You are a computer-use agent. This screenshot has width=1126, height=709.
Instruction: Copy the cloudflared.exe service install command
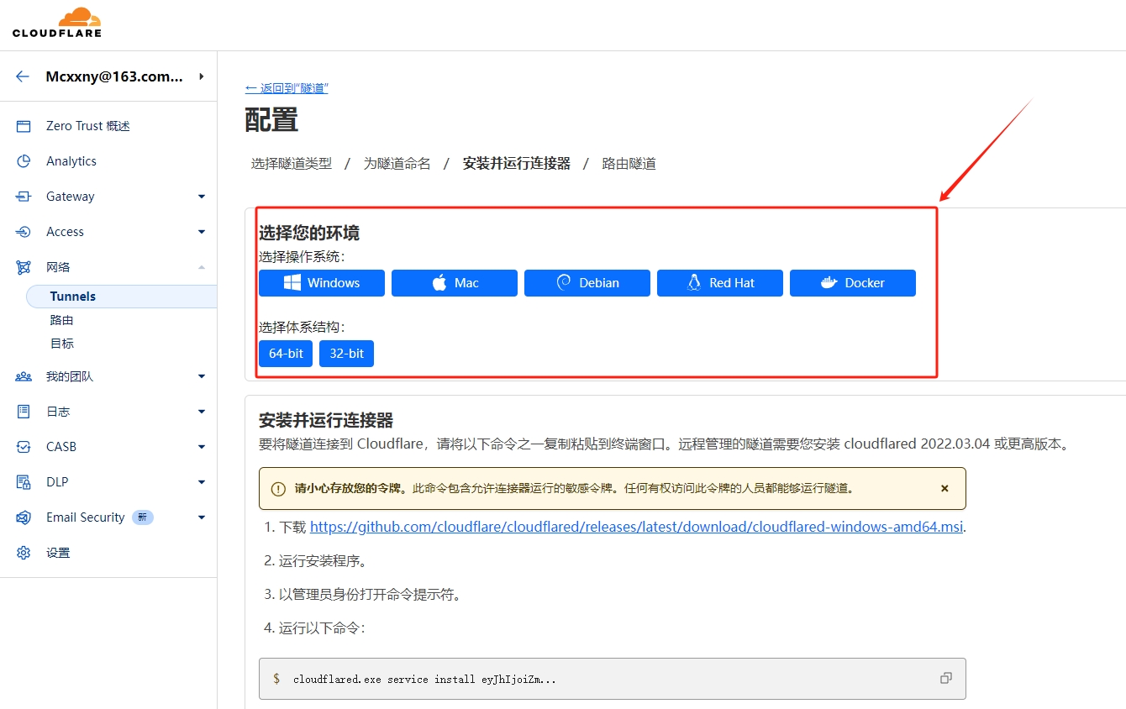coord(946,678)
